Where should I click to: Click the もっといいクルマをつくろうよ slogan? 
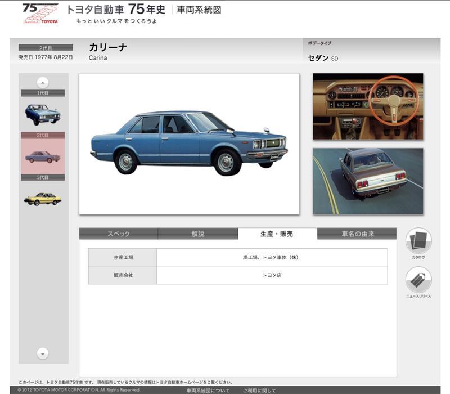coord(116,21)
